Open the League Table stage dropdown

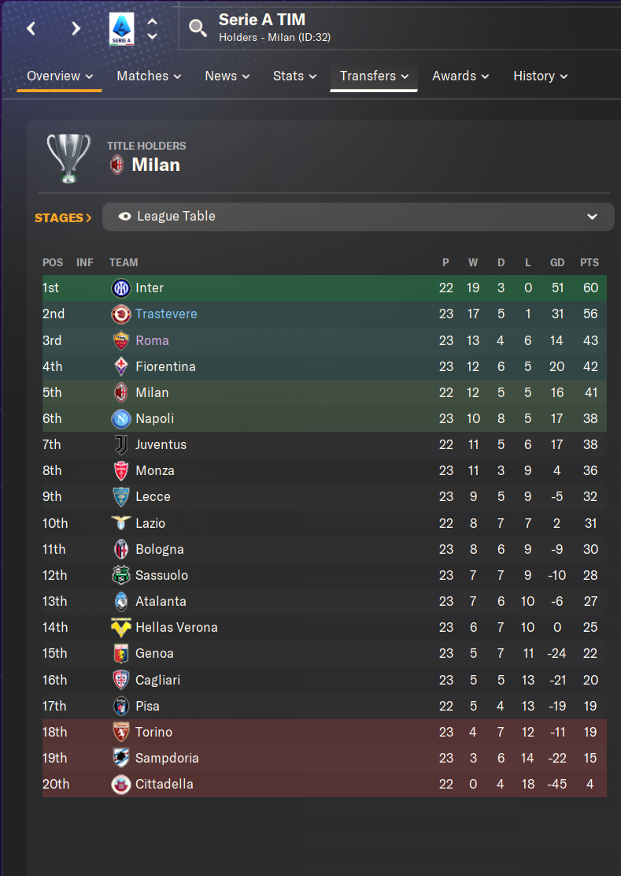click(x=358, y=217)
